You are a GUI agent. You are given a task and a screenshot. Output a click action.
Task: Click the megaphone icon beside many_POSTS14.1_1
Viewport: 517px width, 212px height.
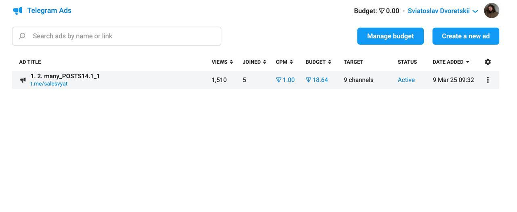(23, 80)
